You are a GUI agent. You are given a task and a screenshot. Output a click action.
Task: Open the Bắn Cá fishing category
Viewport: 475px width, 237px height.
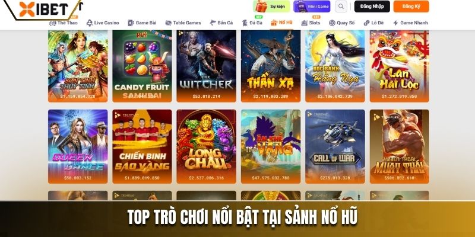221,23
